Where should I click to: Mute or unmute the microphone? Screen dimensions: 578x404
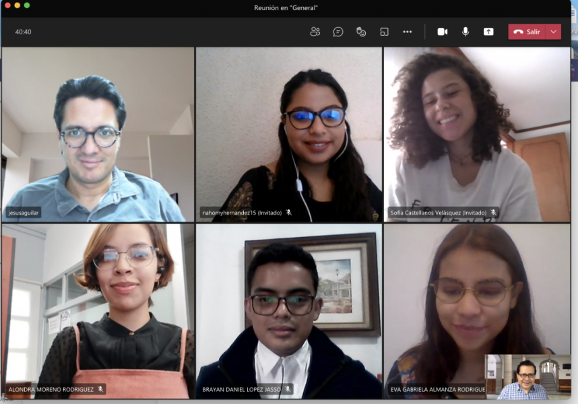coord(465,32)
